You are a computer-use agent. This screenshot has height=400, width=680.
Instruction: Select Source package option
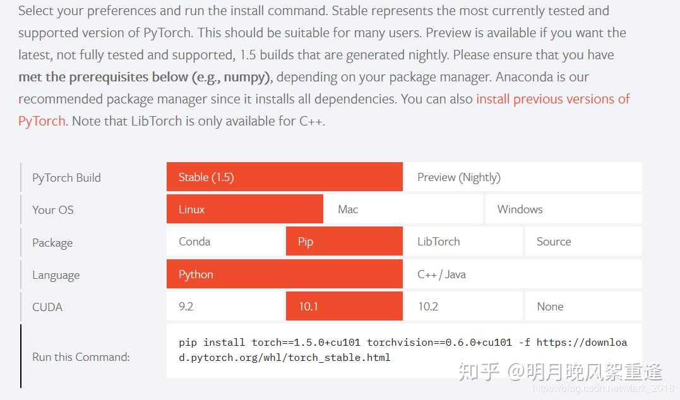[x=583, y=241]
